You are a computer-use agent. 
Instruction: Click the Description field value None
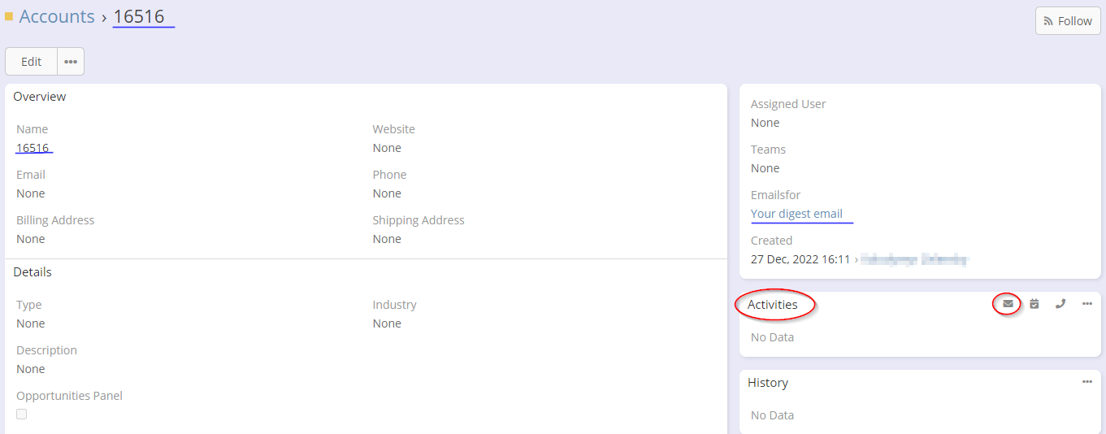pyautogui.click(x=31, y=369)
